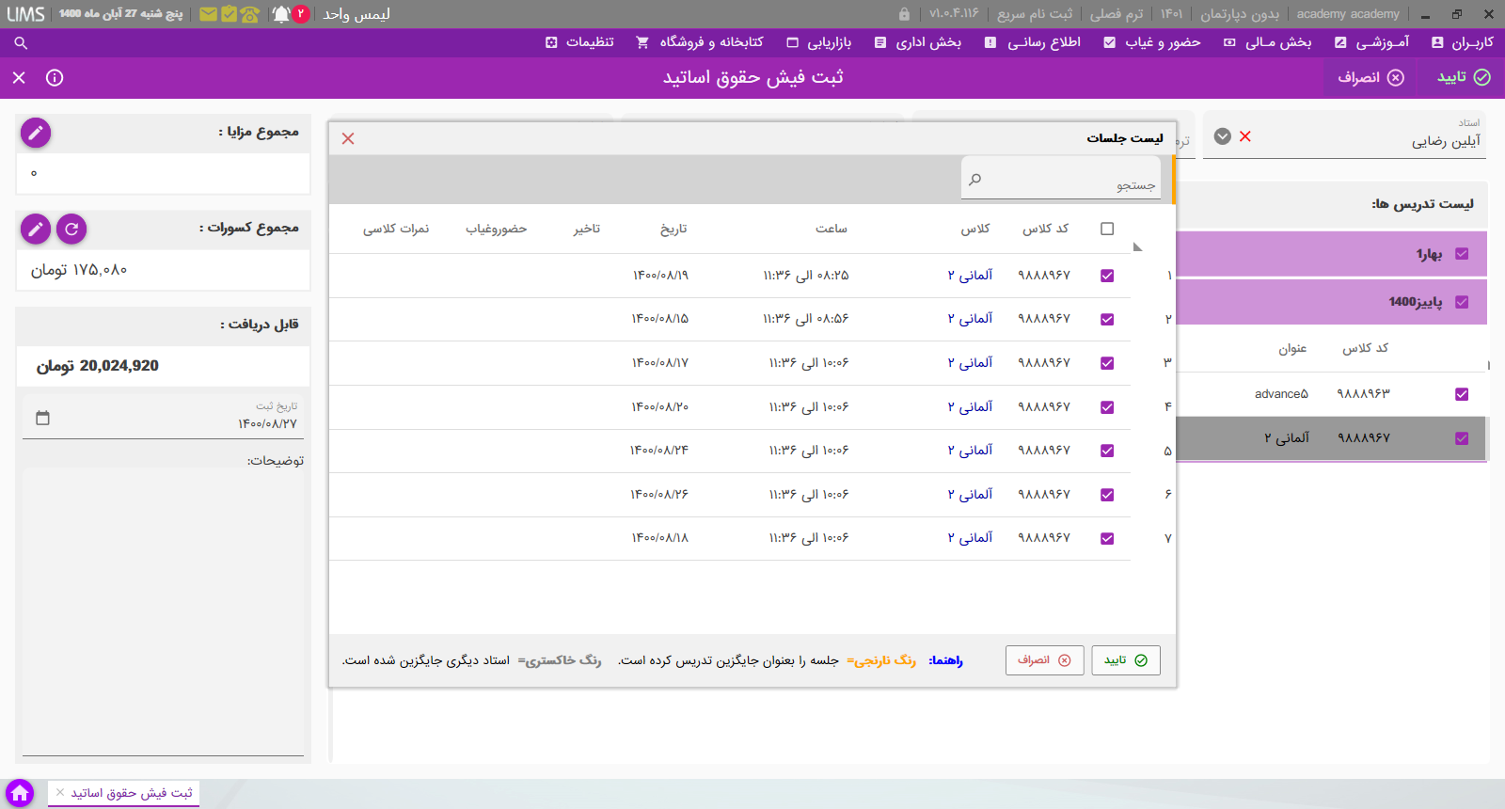Open the info icon beside the page title

coord(55,78)
